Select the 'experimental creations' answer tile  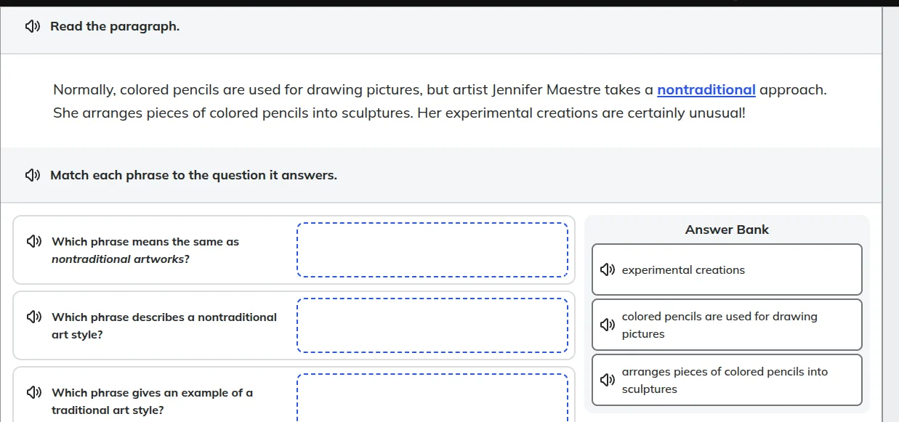(x=727, y=269)
